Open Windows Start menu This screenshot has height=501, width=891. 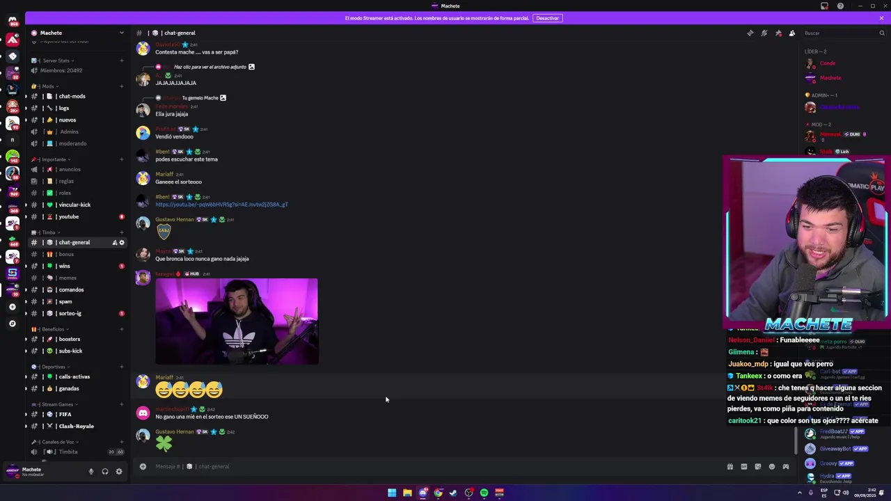pos(392,493)
